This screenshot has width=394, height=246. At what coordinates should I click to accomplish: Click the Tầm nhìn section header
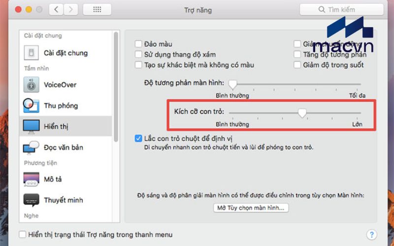pyautogui.click(x=36, y=68)
